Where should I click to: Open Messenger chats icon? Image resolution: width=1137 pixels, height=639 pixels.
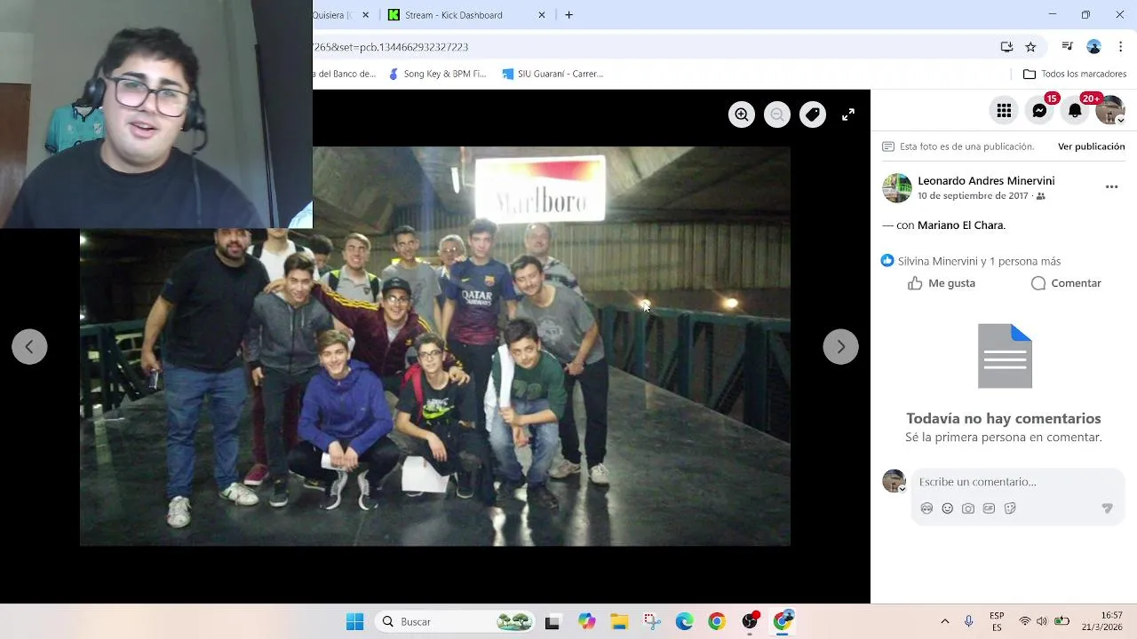click(1039, 110)
